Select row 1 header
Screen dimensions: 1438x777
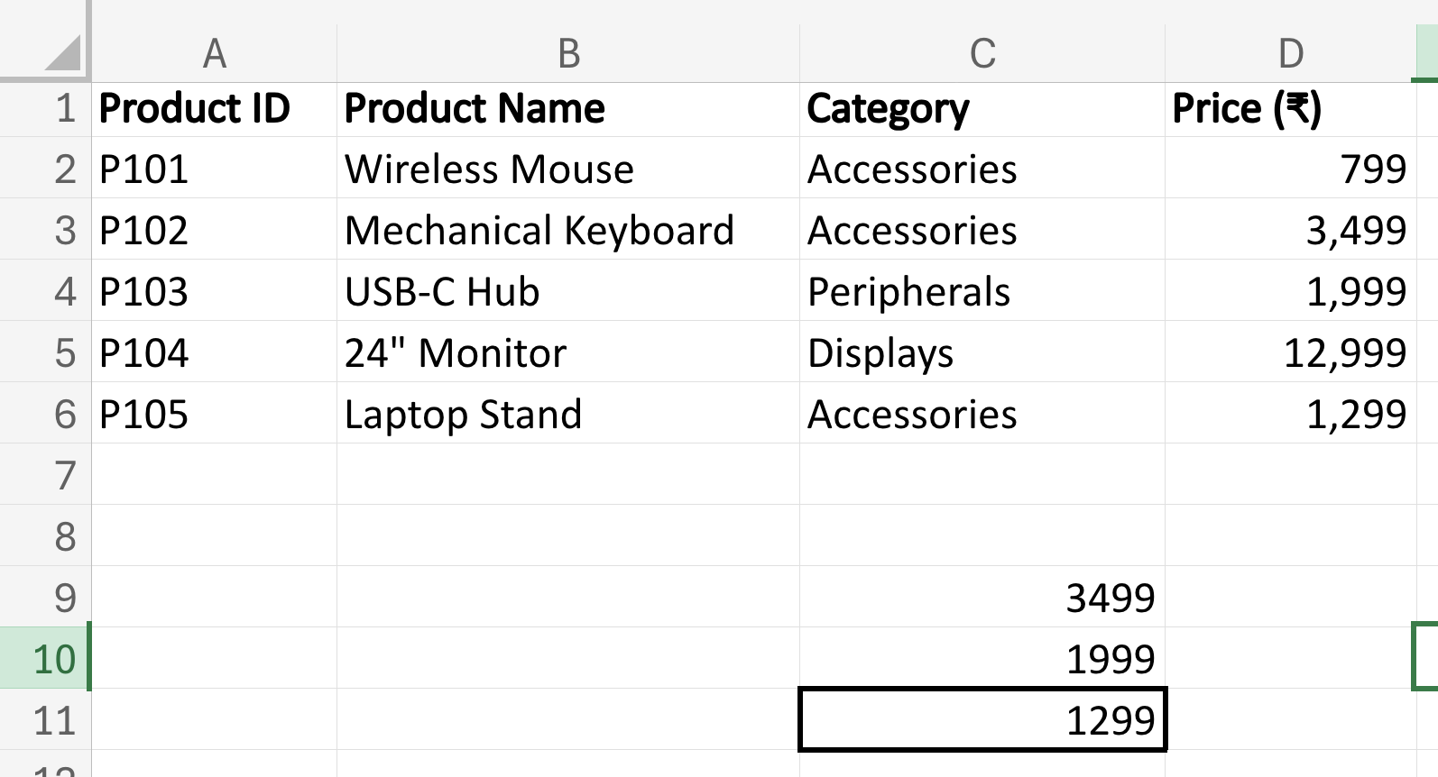45,108
